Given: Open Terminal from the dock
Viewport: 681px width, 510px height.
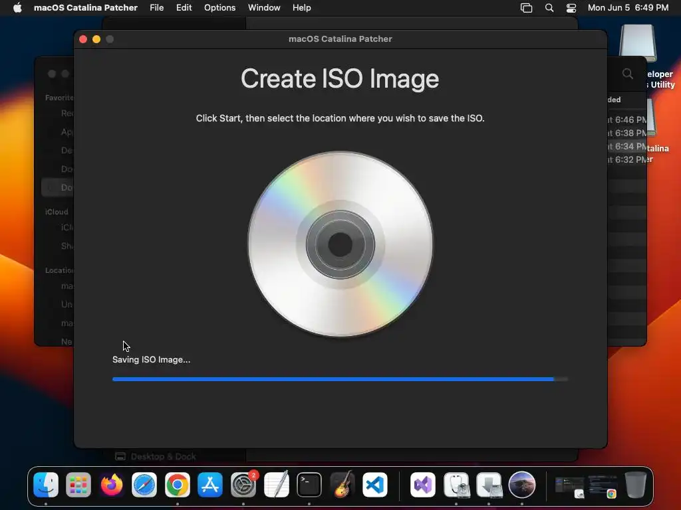Looking at the screenshot, I should (309, 484).
